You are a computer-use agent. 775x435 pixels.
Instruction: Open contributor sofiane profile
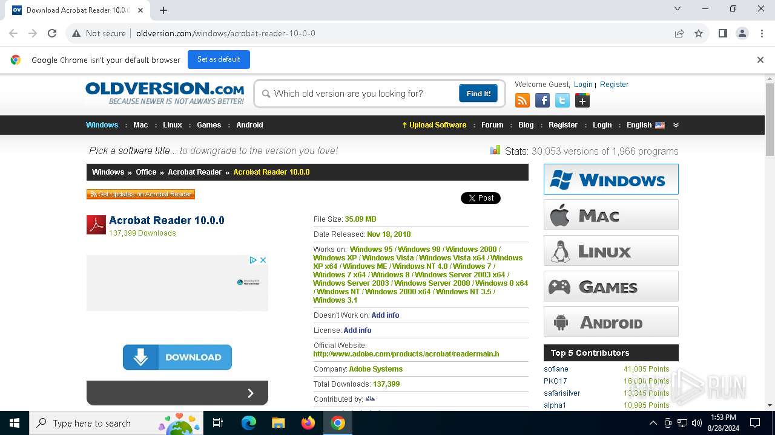click(x=556, y=369)
